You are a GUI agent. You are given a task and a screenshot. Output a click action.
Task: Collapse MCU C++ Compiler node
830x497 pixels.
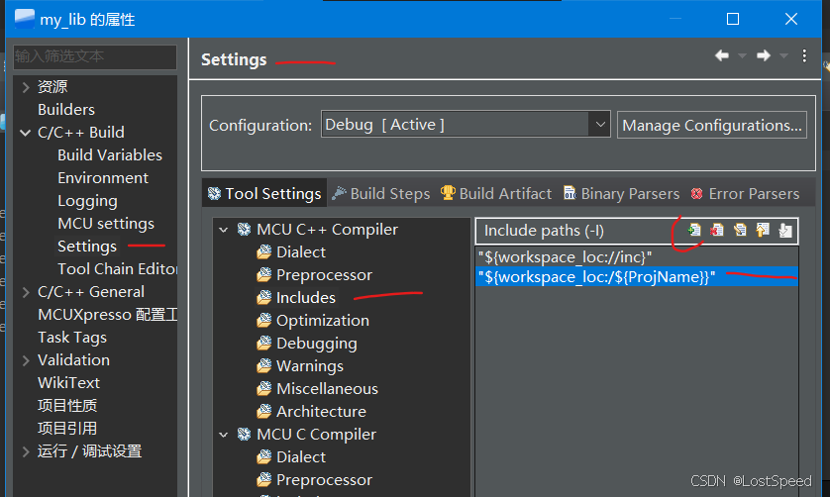(x=224, y=230)
